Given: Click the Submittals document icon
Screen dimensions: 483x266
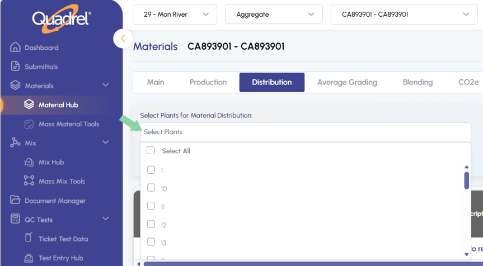Looking at the screenshot, I should click(x=15, y=66).
